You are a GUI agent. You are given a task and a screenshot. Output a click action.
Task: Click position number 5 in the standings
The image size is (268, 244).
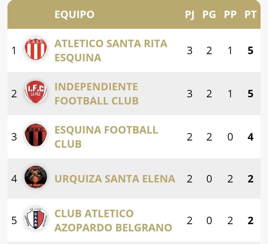click(14, 220)
